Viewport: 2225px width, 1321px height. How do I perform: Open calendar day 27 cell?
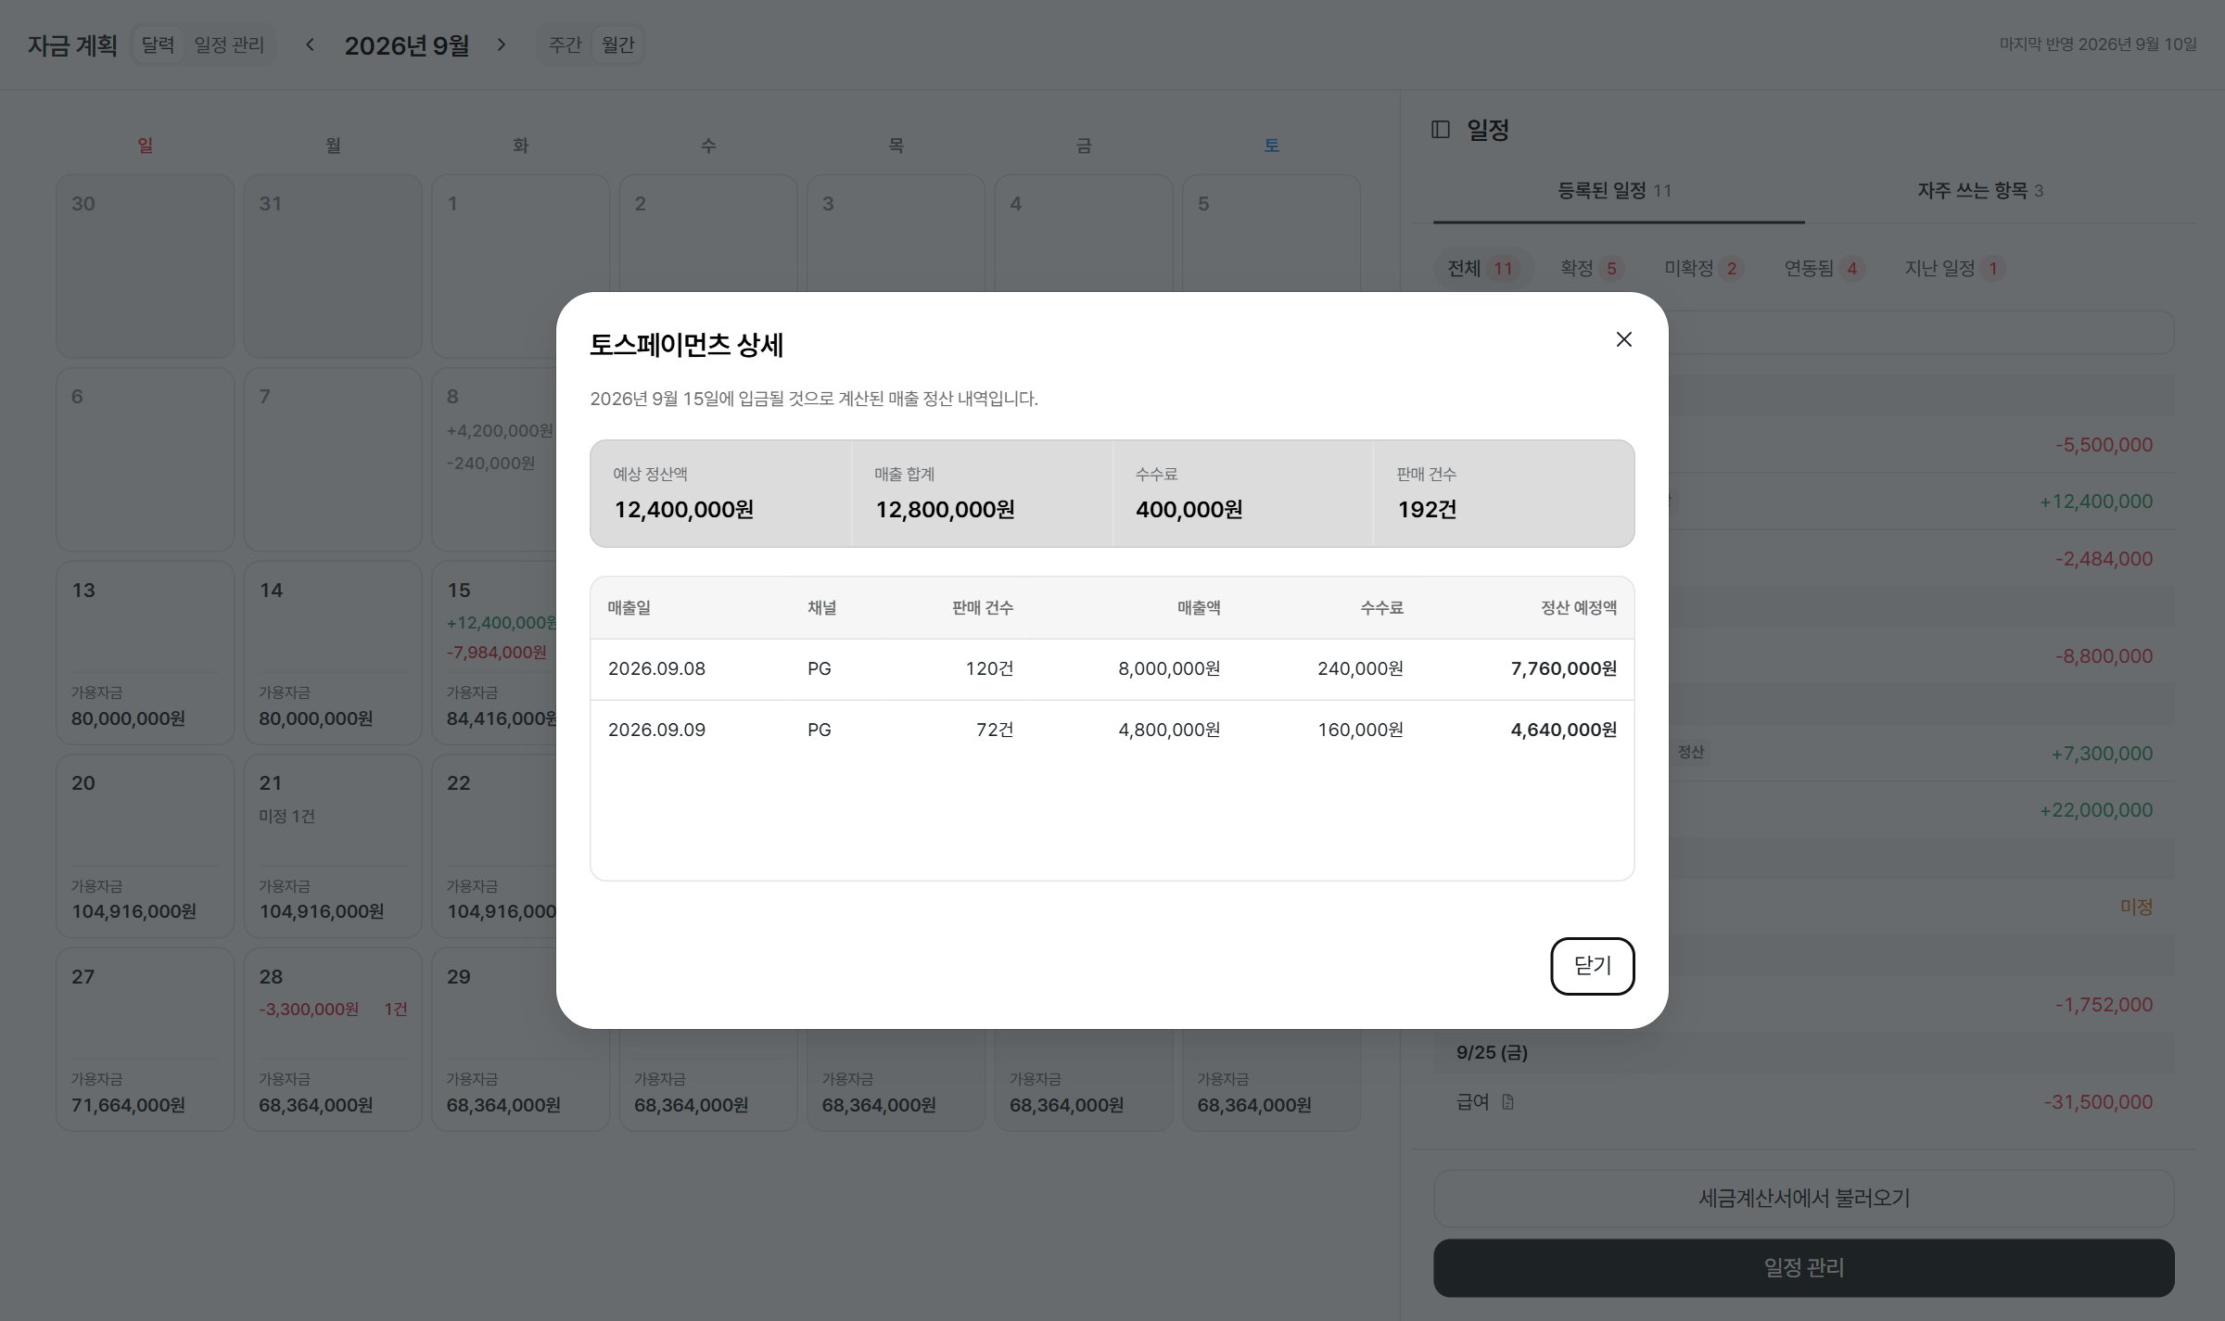pyautogui.click(x=146, y=1039)
